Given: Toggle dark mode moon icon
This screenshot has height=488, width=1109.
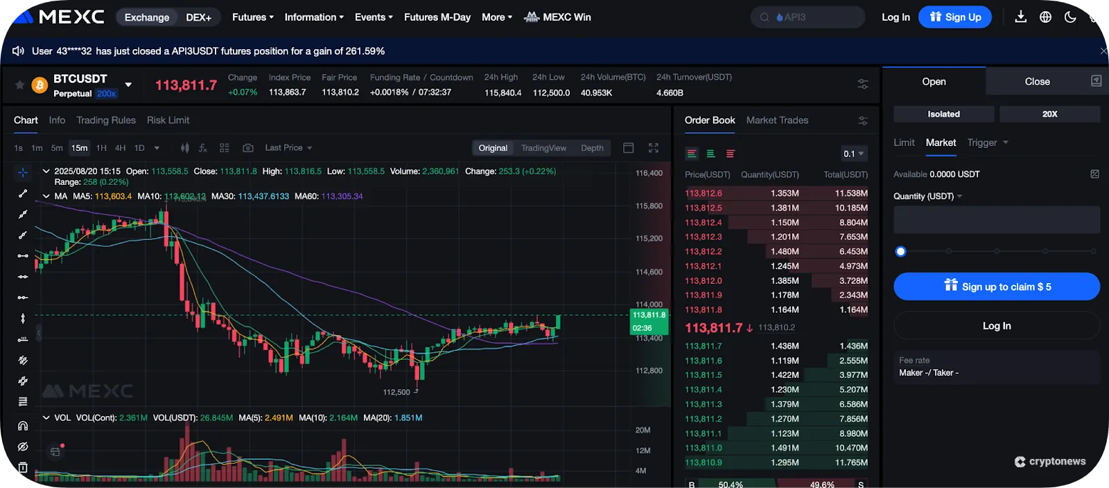Looking at the screenshot, I should point(1070,17).
